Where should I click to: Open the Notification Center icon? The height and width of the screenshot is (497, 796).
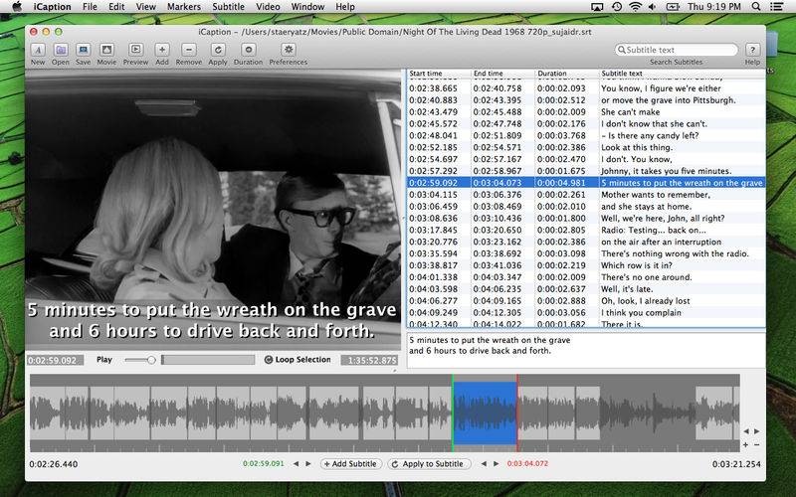coord(777,7)
